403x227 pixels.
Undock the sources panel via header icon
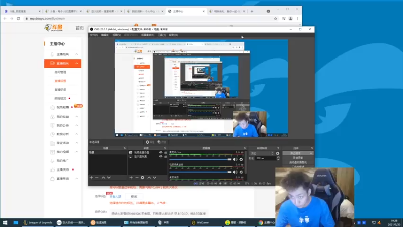click(165, 148)
